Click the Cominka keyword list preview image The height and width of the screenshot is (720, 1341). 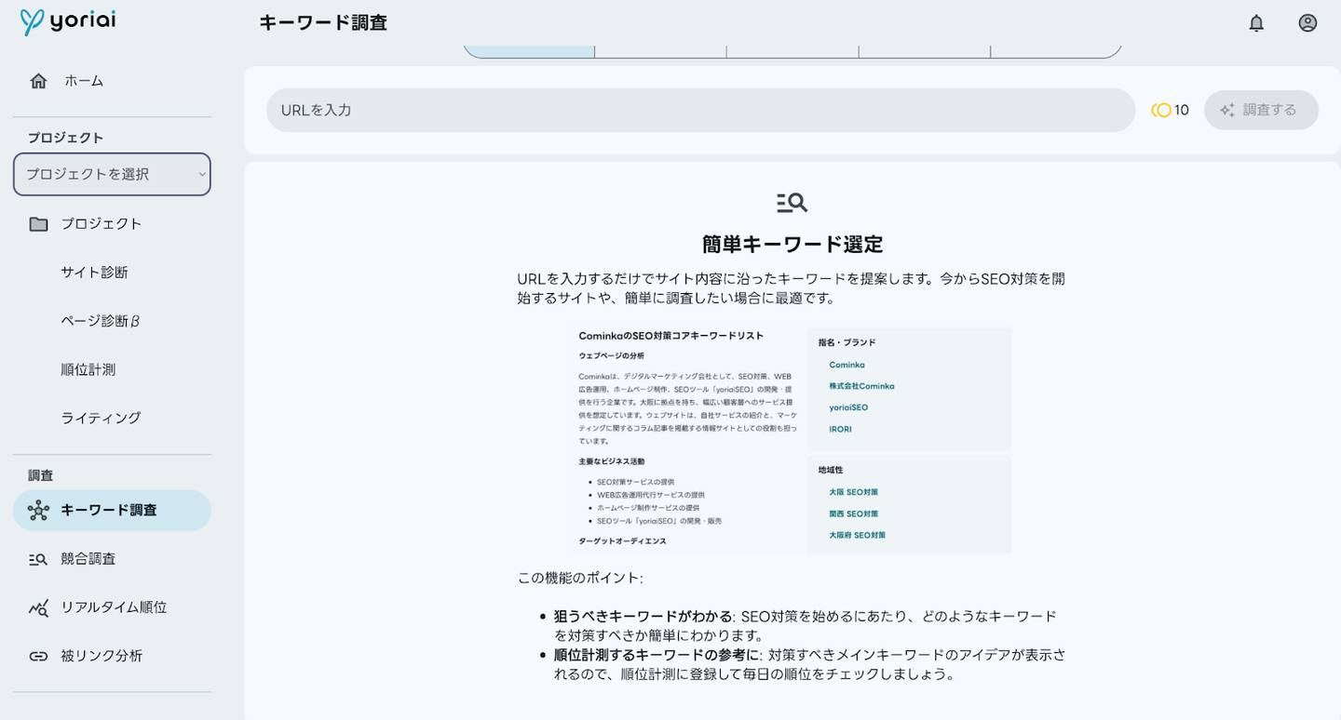pos(793,440)
